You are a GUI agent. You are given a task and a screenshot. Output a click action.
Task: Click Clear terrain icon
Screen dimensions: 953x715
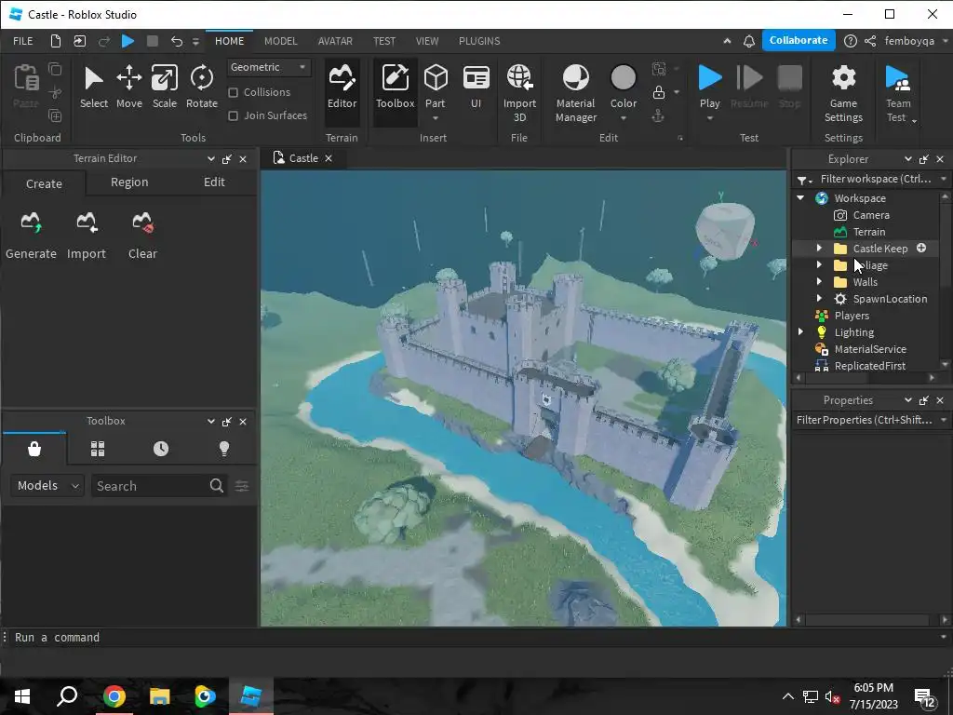142,236
